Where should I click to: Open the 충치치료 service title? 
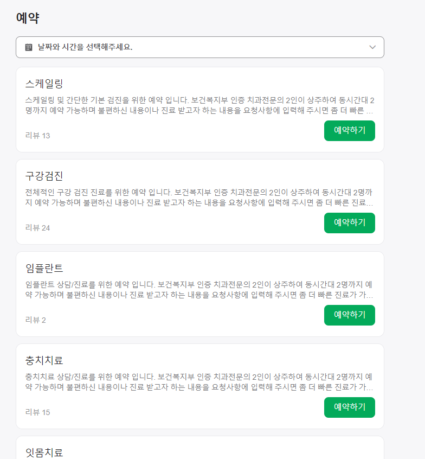44,360
